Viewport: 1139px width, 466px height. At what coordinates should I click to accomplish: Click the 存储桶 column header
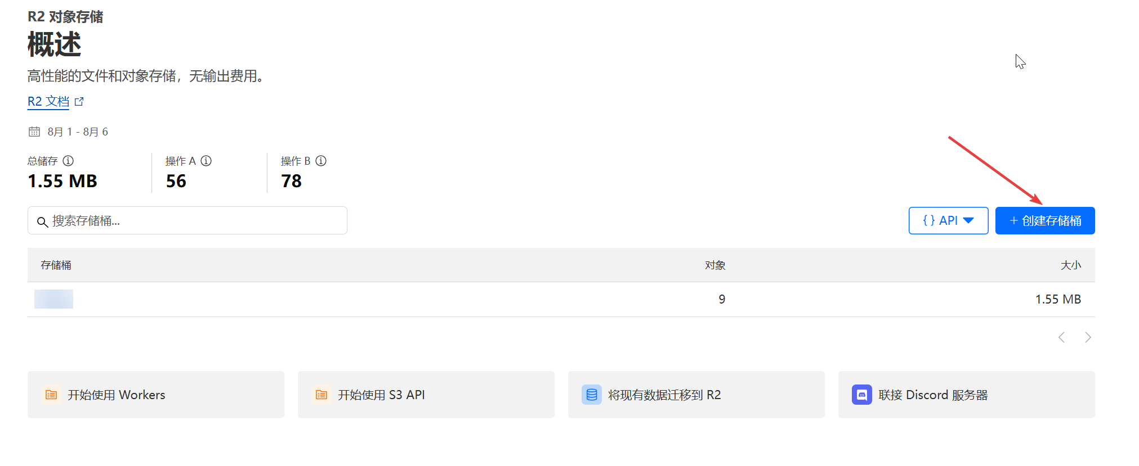pyautogui.click(x=56, y=265)
